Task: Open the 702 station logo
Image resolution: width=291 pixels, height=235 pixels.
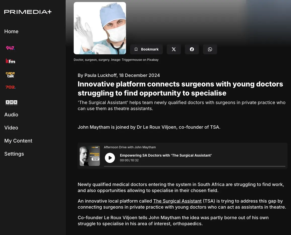Action: pyautogui.click(x=10, y=87)
